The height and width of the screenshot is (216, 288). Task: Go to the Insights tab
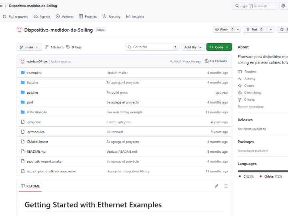coord(135,17)
